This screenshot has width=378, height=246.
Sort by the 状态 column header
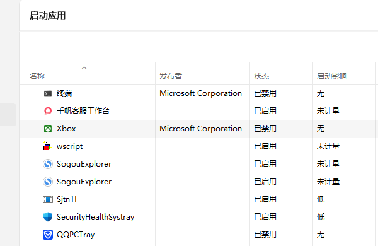261,76
